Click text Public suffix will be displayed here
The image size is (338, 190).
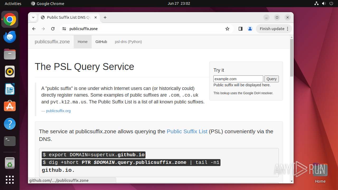[242, 85]
